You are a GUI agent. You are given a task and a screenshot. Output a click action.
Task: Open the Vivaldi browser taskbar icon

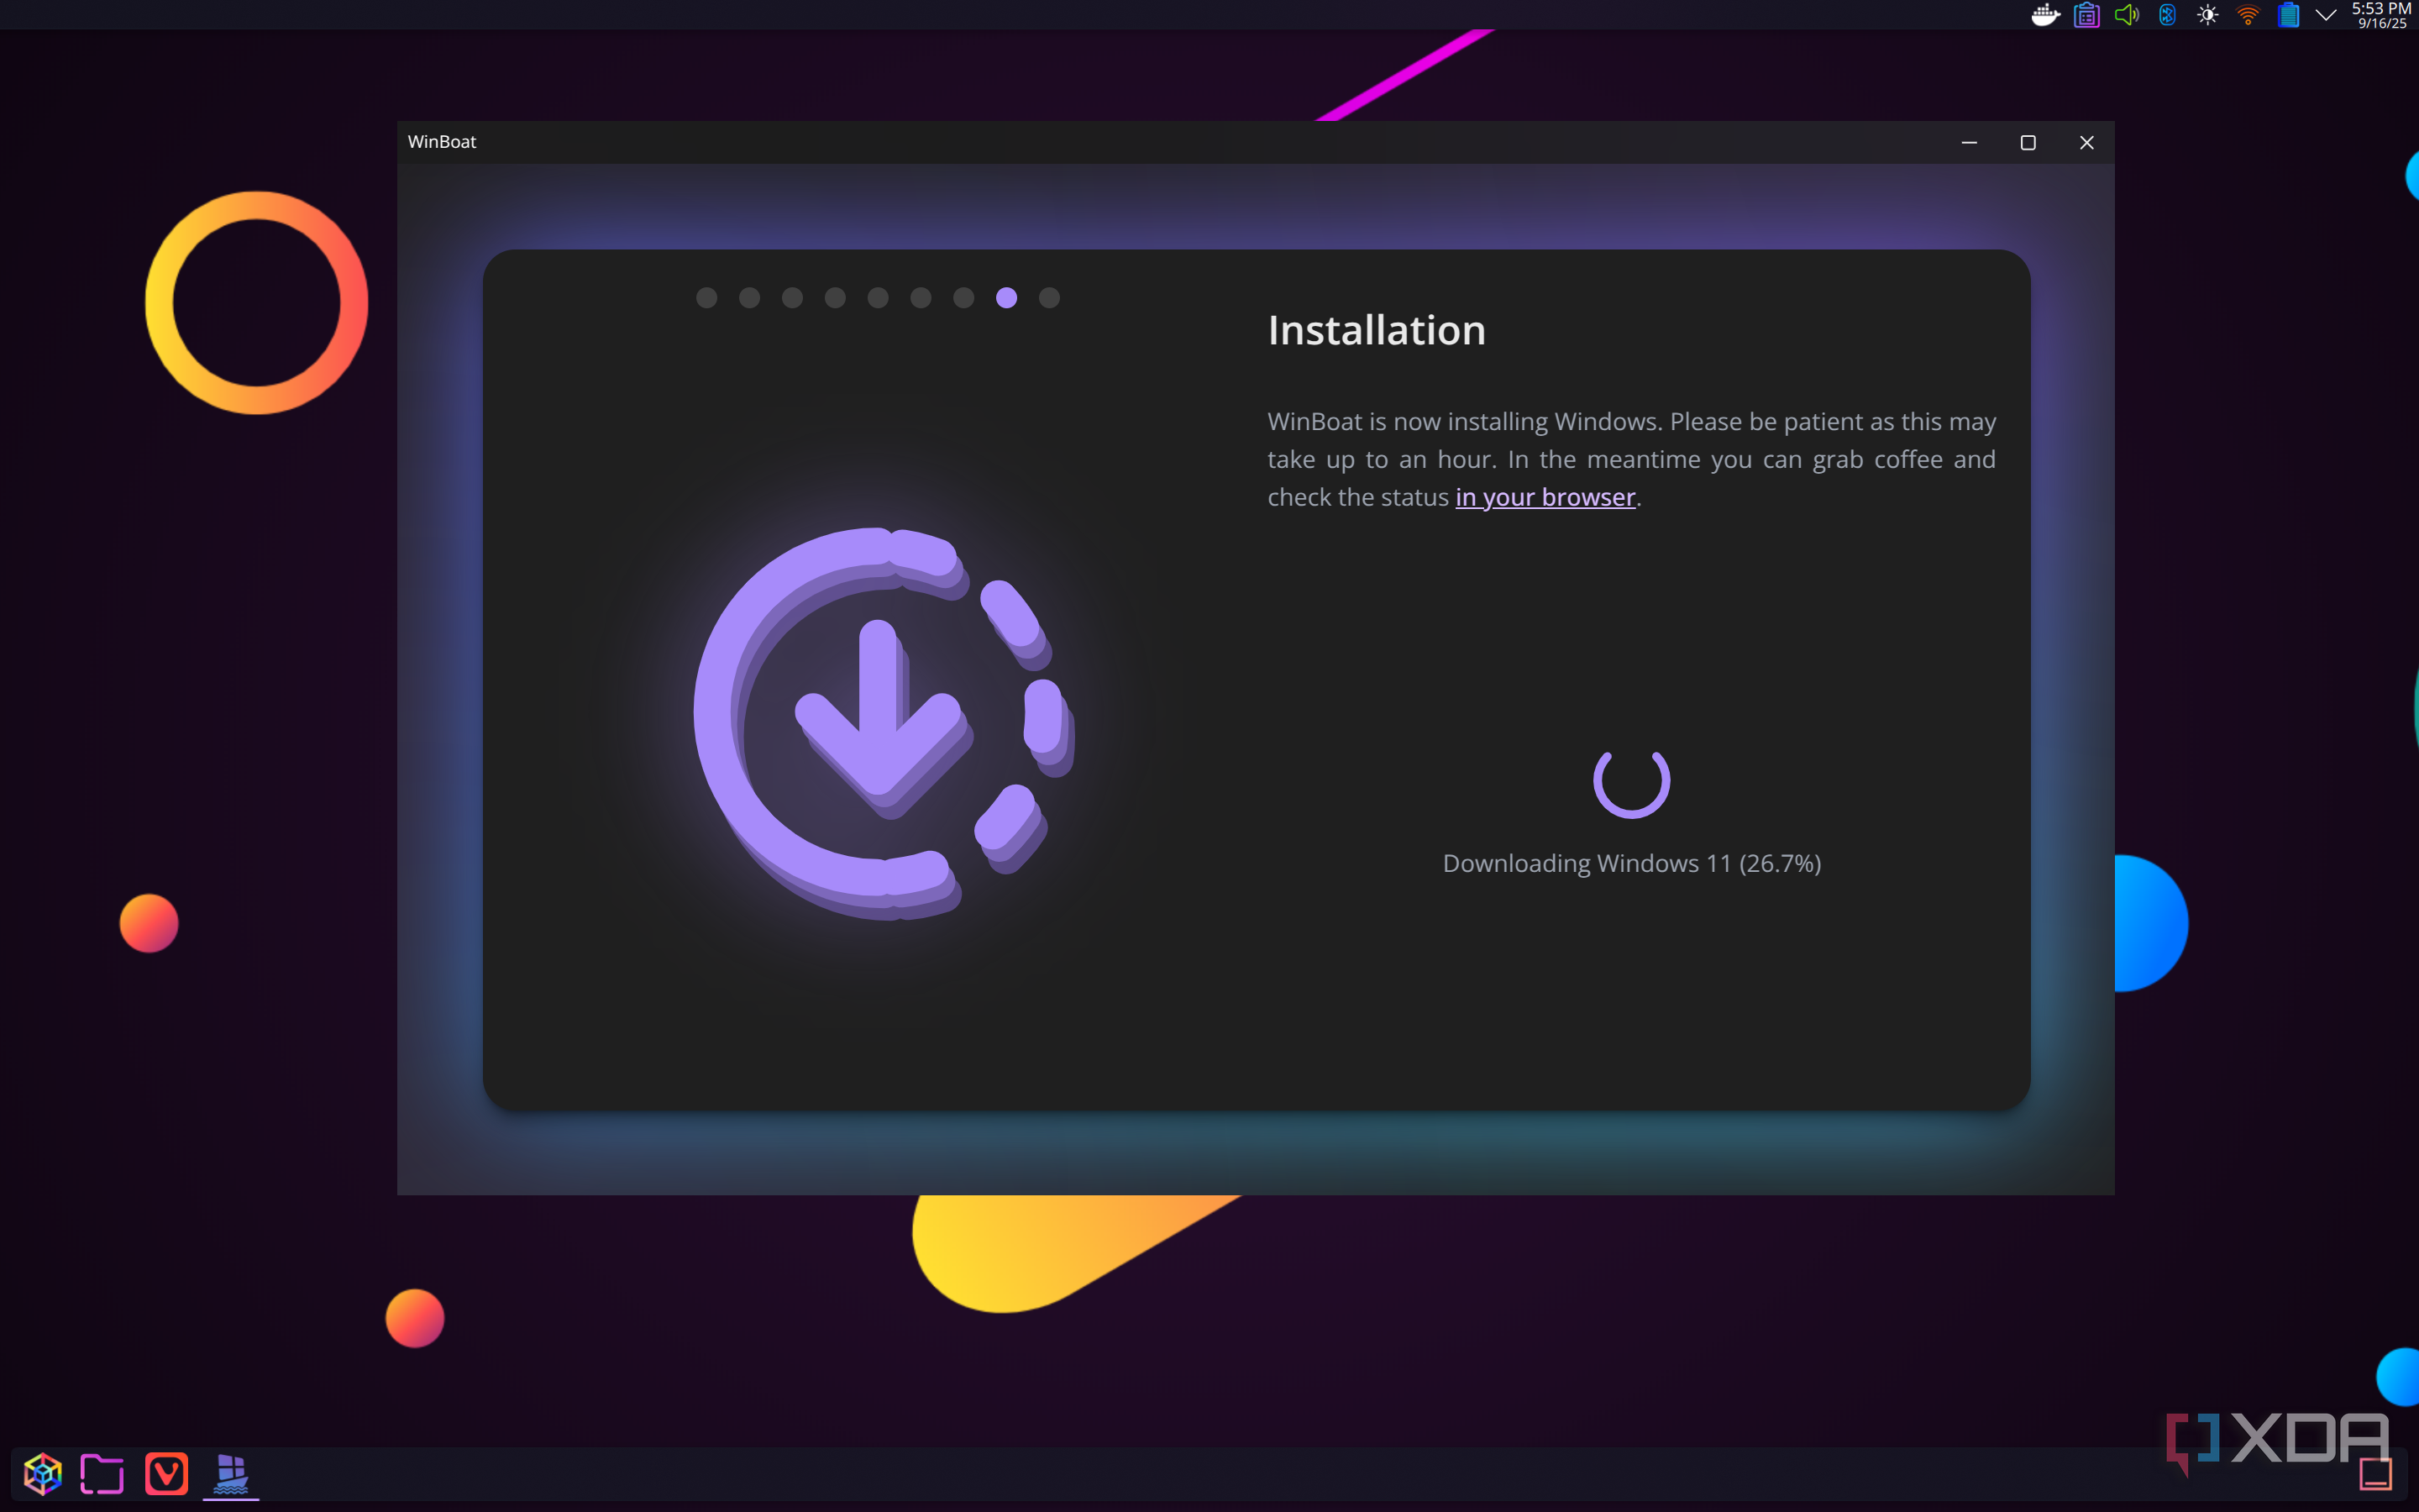(x=166, y=1473)
